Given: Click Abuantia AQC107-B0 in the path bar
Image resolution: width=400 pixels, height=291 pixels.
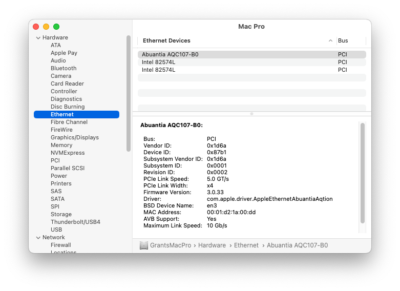Looking at the screenshot, I should (297, 245).
